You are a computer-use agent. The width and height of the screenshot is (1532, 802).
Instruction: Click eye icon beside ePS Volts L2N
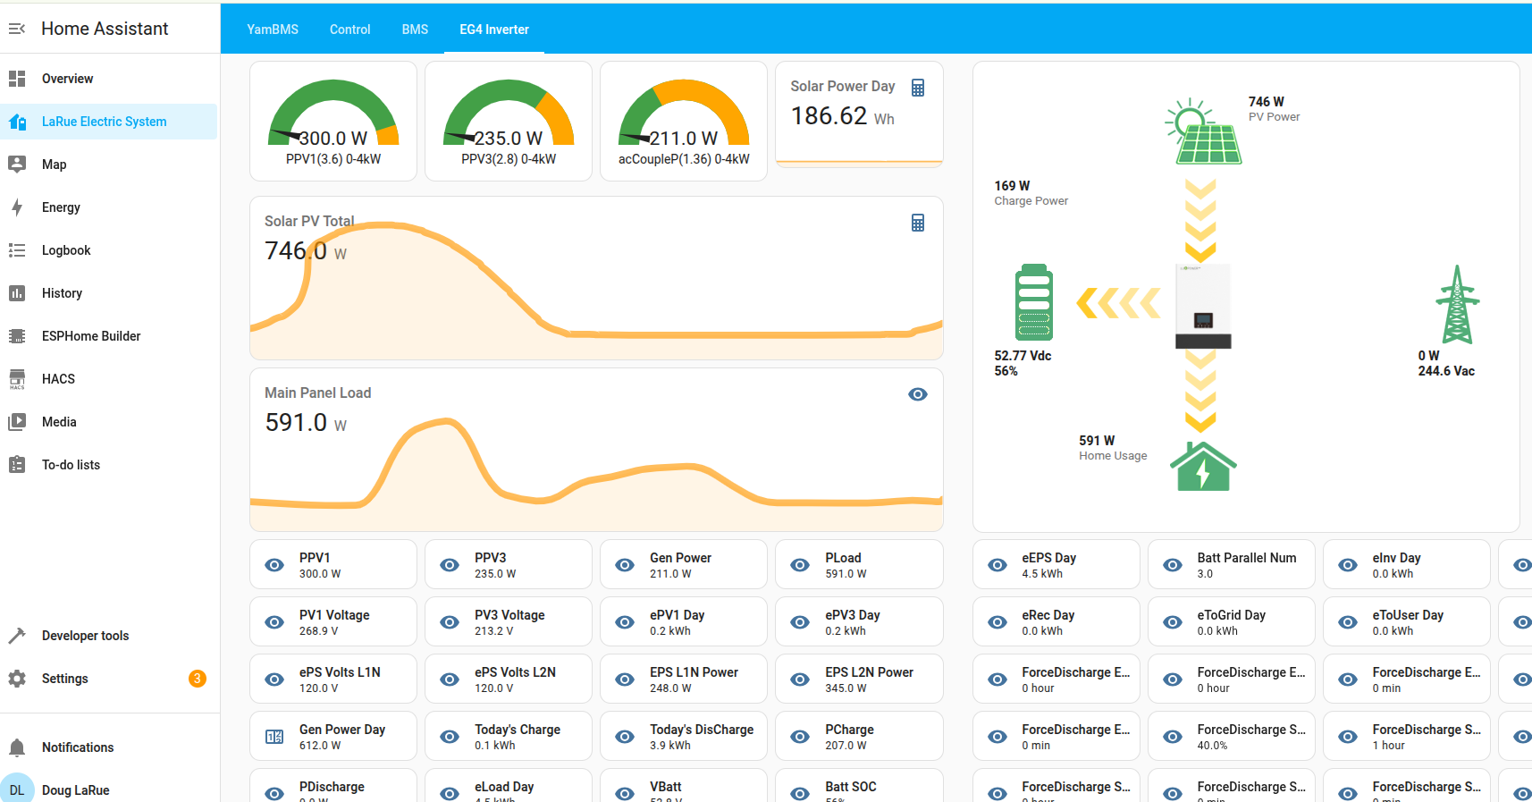[x=450, y=680]
